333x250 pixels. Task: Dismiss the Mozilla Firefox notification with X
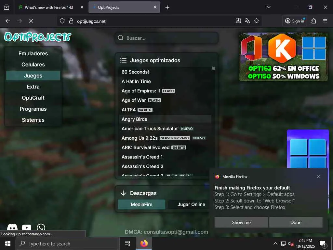tap(319, 176)
